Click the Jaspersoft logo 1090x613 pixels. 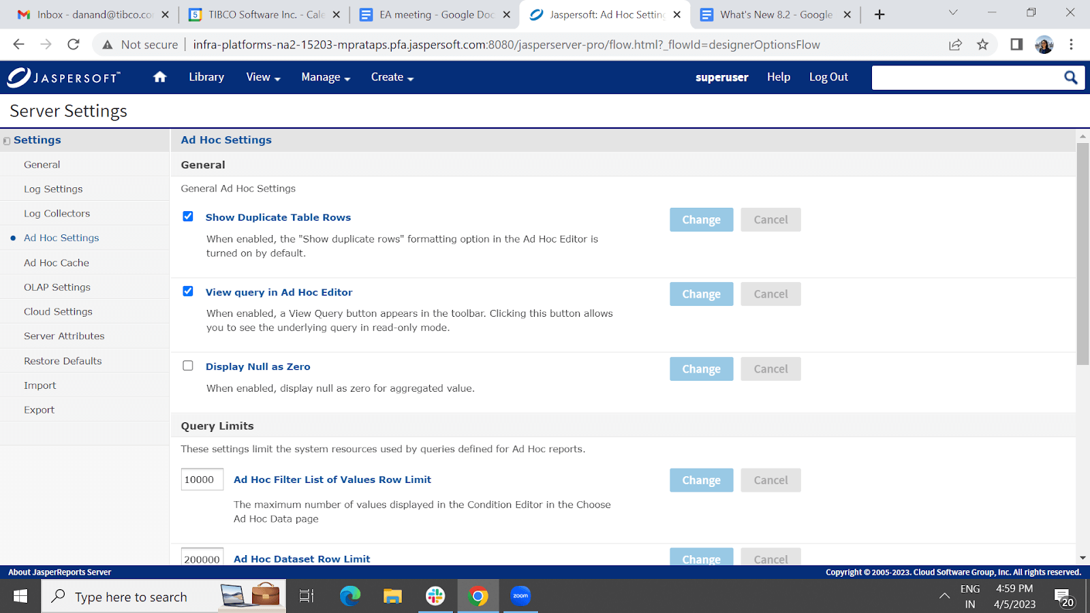coord(64,77)
